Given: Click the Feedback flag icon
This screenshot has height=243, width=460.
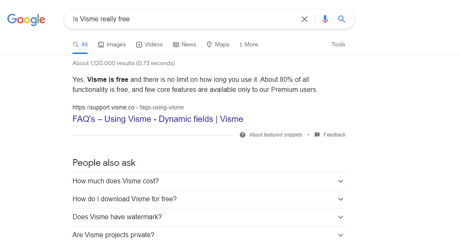Looking at the screenshot, I should click(x=317, y=135).
